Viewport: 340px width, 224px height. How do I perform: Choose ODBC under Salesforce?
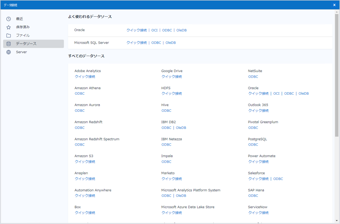click(x=278, y=179)
